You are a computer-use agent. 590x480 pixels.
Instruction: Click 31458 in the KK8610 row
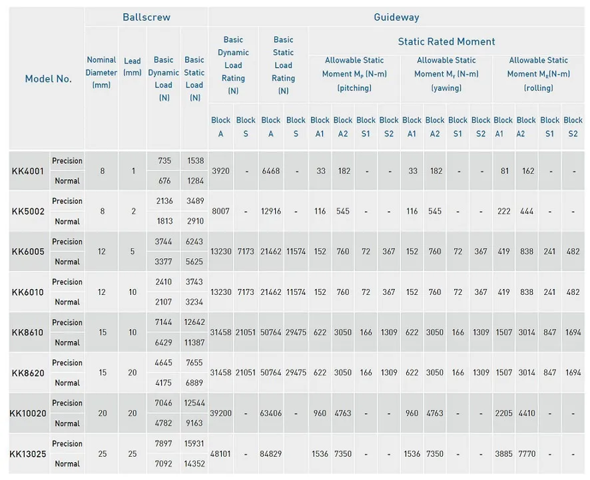[220, 333]
